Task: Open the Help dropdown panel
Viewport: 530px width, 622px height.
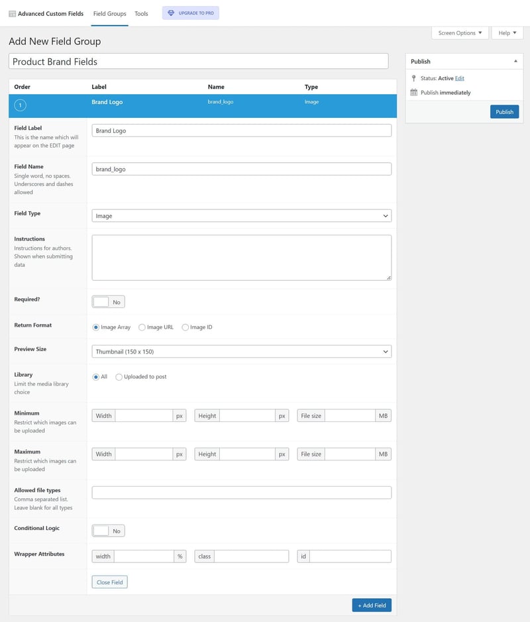Action: pyautogui.click(x=507, y=33)
